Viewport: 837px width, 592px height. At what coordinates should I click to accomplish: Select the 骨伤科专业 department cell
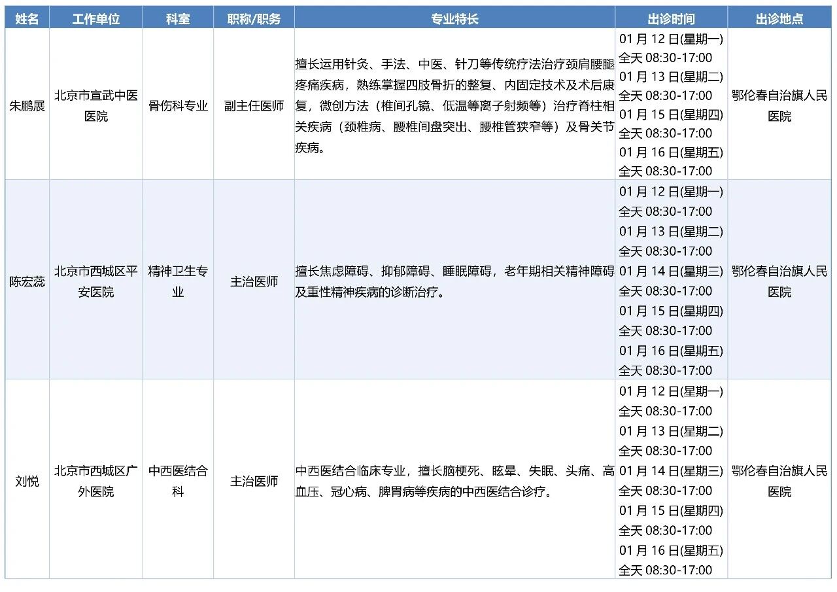click(178, 106)
